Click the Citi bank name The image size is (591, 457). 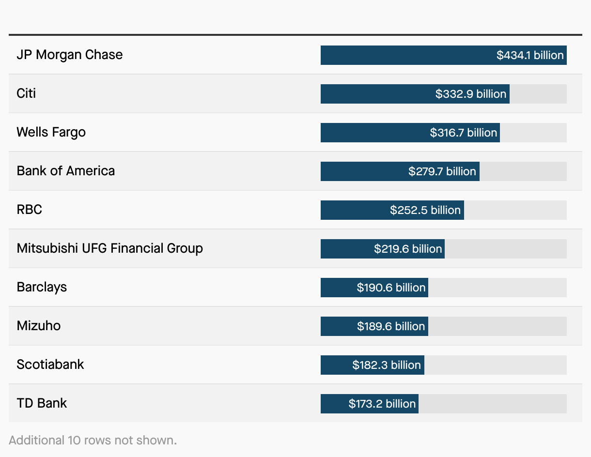click(26, 93)
